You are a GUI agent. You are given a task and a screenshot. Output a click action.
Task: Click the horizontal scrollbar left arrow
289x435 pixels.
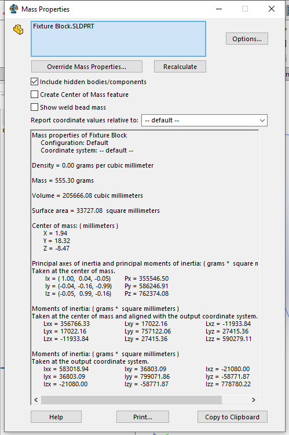pyautogui.click(x=36, y=400)
